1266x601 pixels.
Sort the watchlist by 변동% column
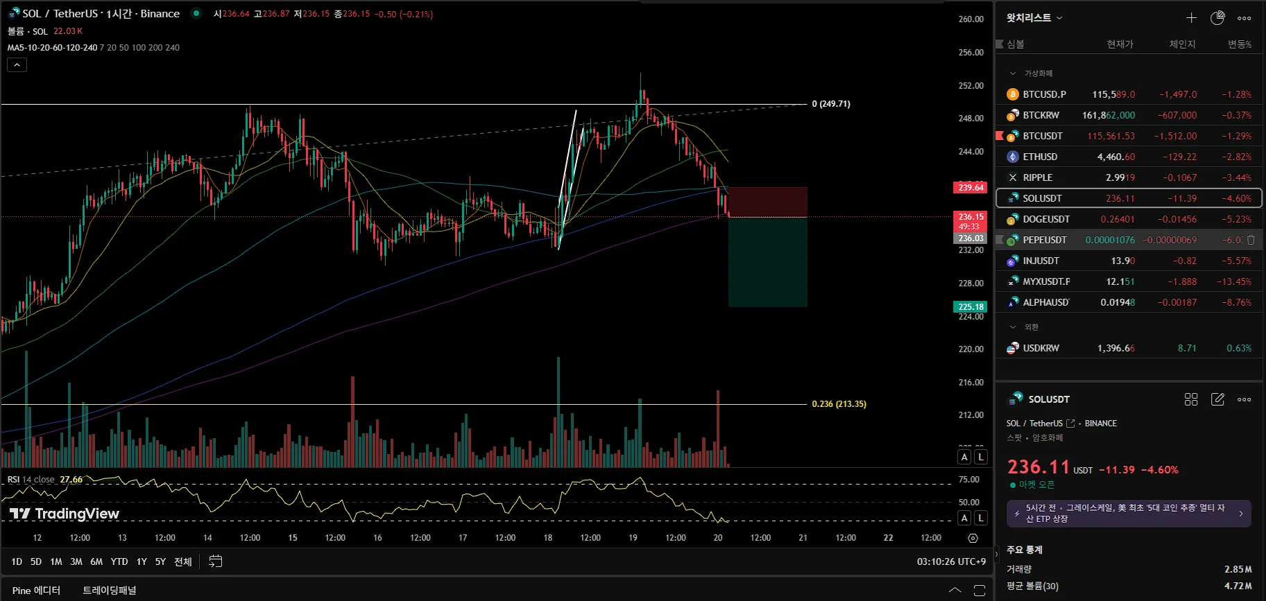1240,44
